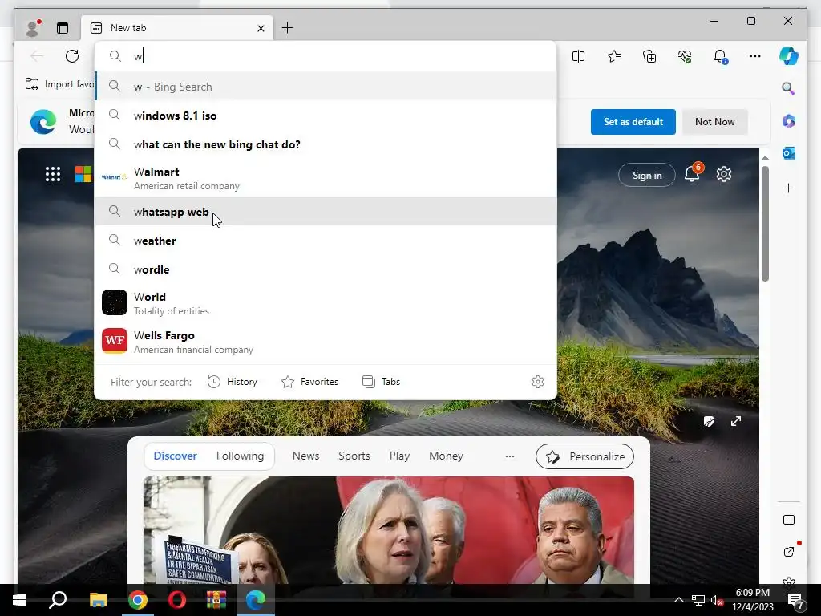Open the toolbar notifications bell icon
The image size is (821, 616).
pos(721,56)
